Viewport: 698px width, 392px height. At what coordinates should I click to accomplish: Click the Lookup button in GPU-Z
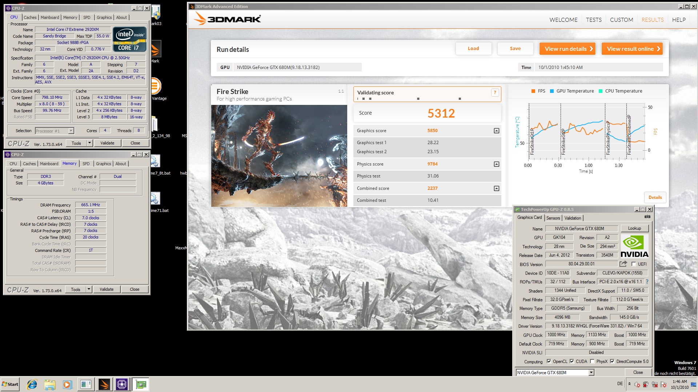pyautogui.click(x=634, y=228)
